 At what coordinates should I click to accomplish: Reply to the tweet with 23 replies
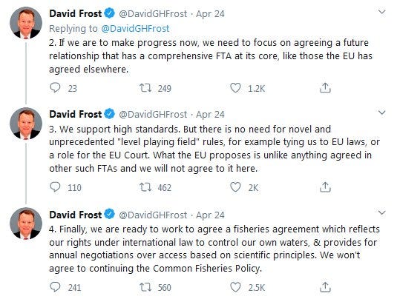point(55,88)
